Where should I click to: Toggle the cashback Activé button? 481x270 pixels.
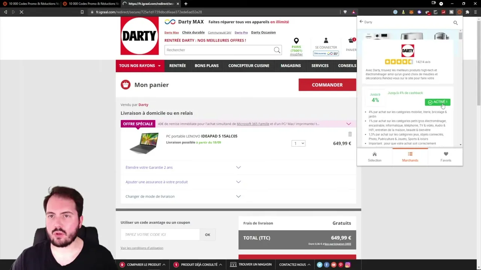(x=437, y=102)
